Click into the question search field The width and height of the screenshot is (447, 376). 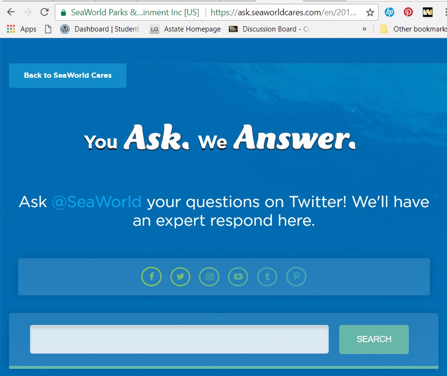[179, 339]
